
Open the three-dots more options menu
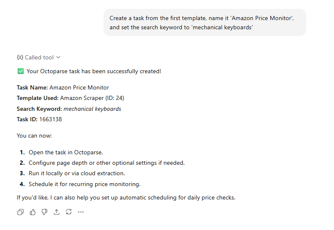[81, 212]
